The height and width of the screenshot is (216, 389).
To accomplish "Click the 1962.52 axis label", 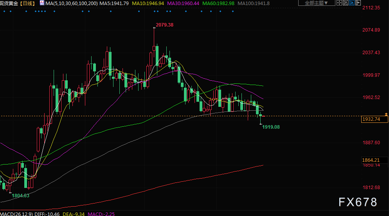I will coord(371,97).
